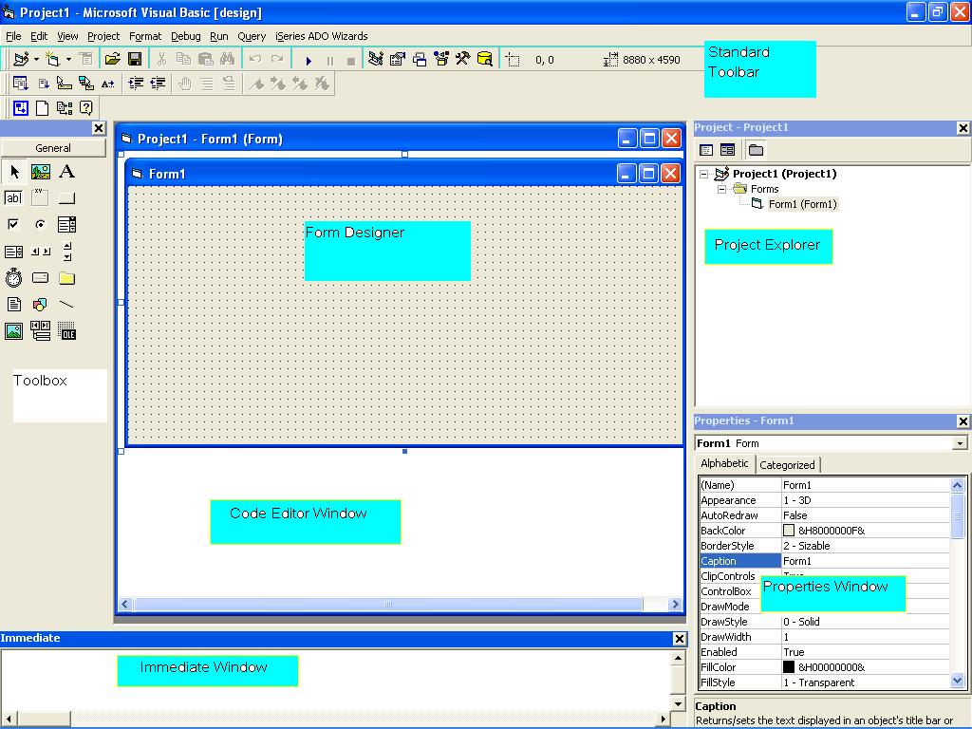Open the Add Project dropdown arrow
Screen dimensions: 972x729
(x=37, y=60)
